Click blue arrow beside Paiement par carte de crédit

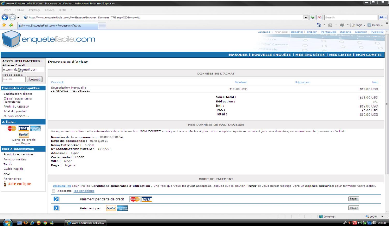(57, 199)
